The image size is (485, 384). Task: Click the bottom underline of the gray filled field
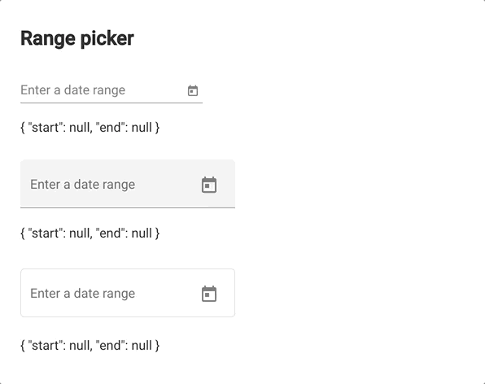(x=128, y=207)
